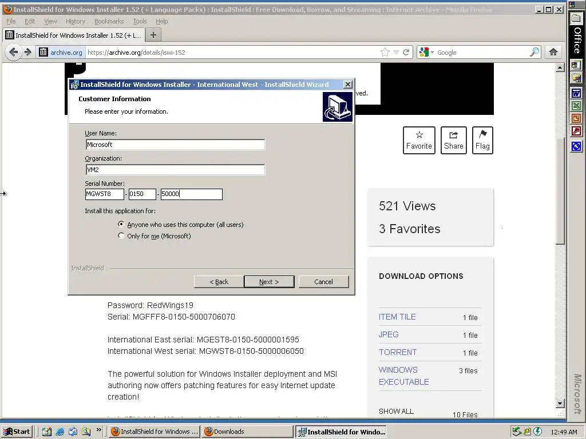586x439 pixels.
Task: Click the green lightning system tray icon
Action: 538,432
